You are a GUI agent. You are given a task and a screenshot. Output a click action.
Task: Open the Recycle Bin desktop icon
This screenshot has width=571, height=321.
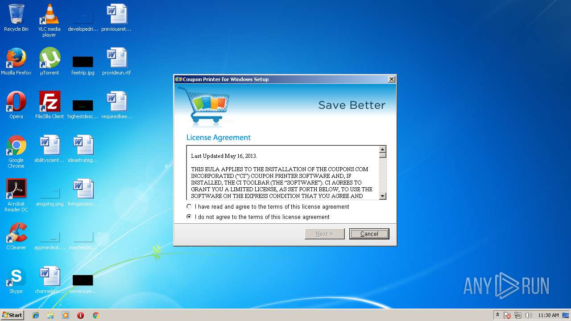pyautogui.click(x=16, y=18)
